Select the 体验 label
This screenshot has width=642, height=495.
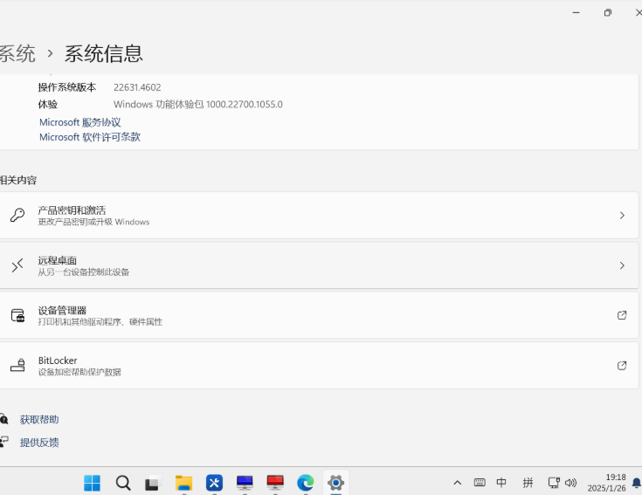48,104
